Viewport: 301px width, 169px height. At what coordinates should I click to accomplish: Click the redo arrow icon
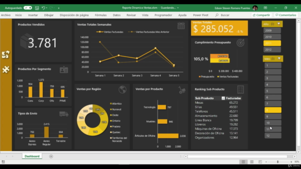[x=51, y=8]
